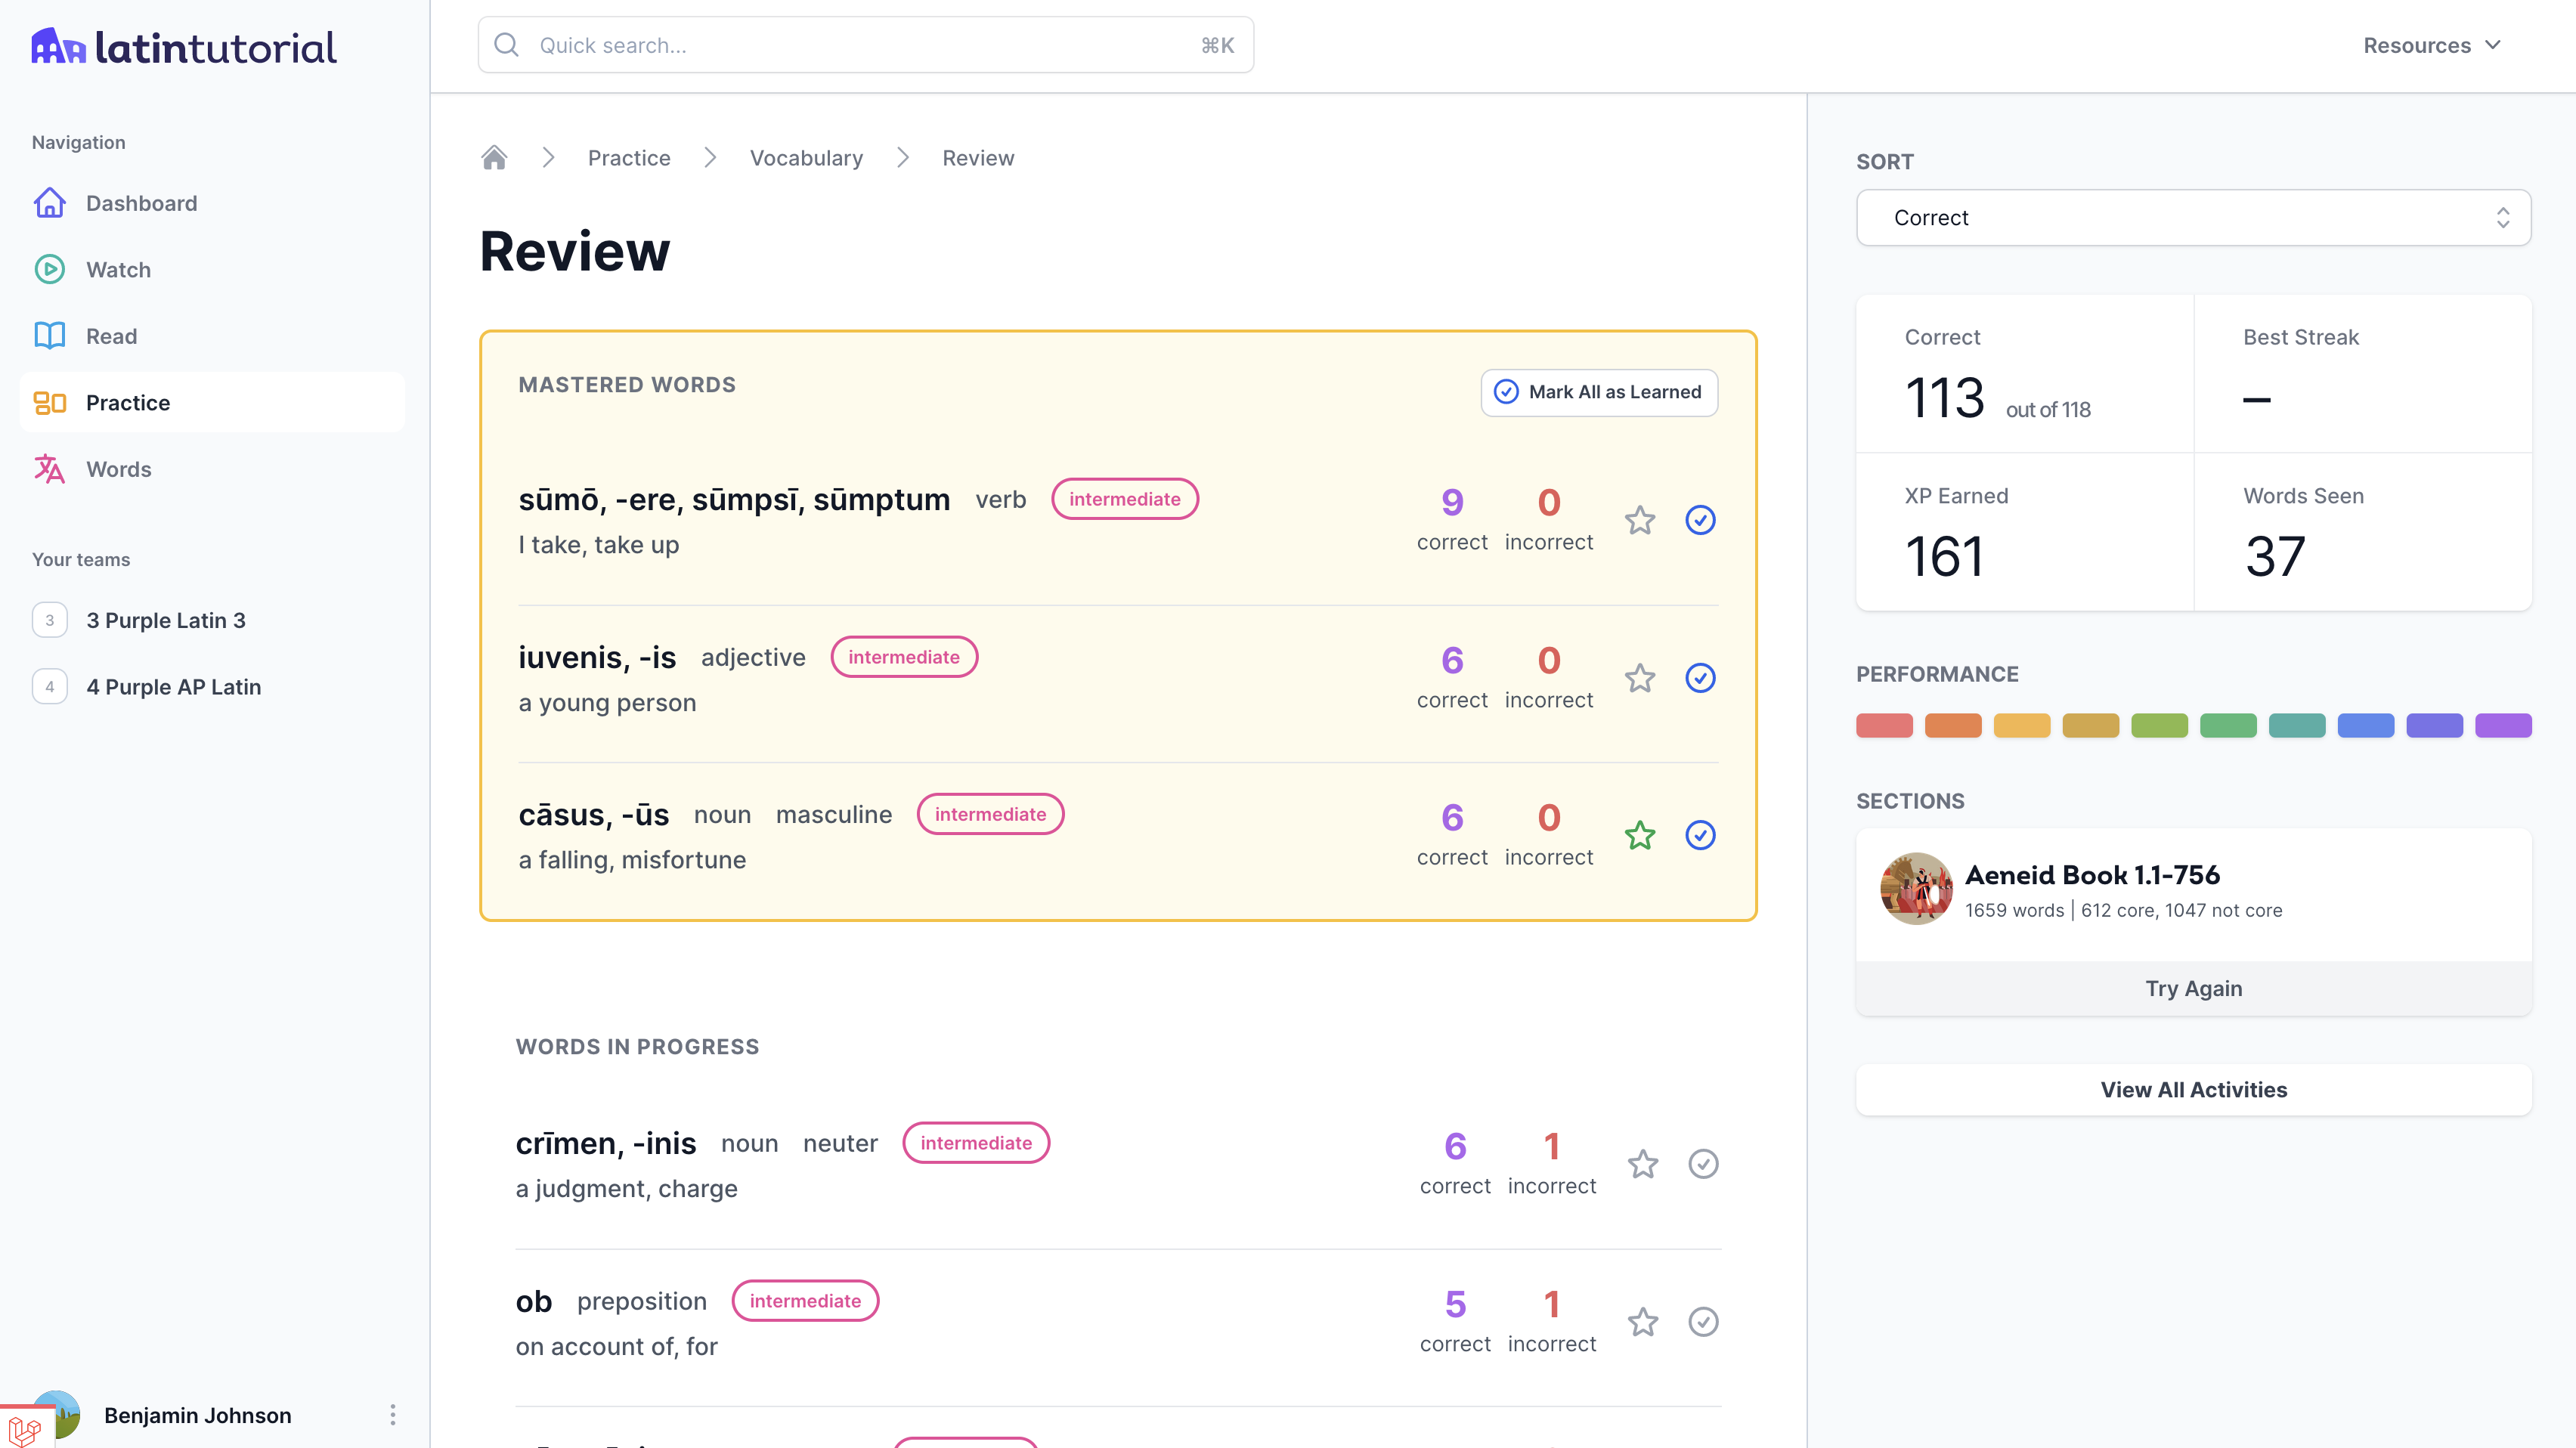
Task: Focus the Quick search field
Action: point(865,45)
